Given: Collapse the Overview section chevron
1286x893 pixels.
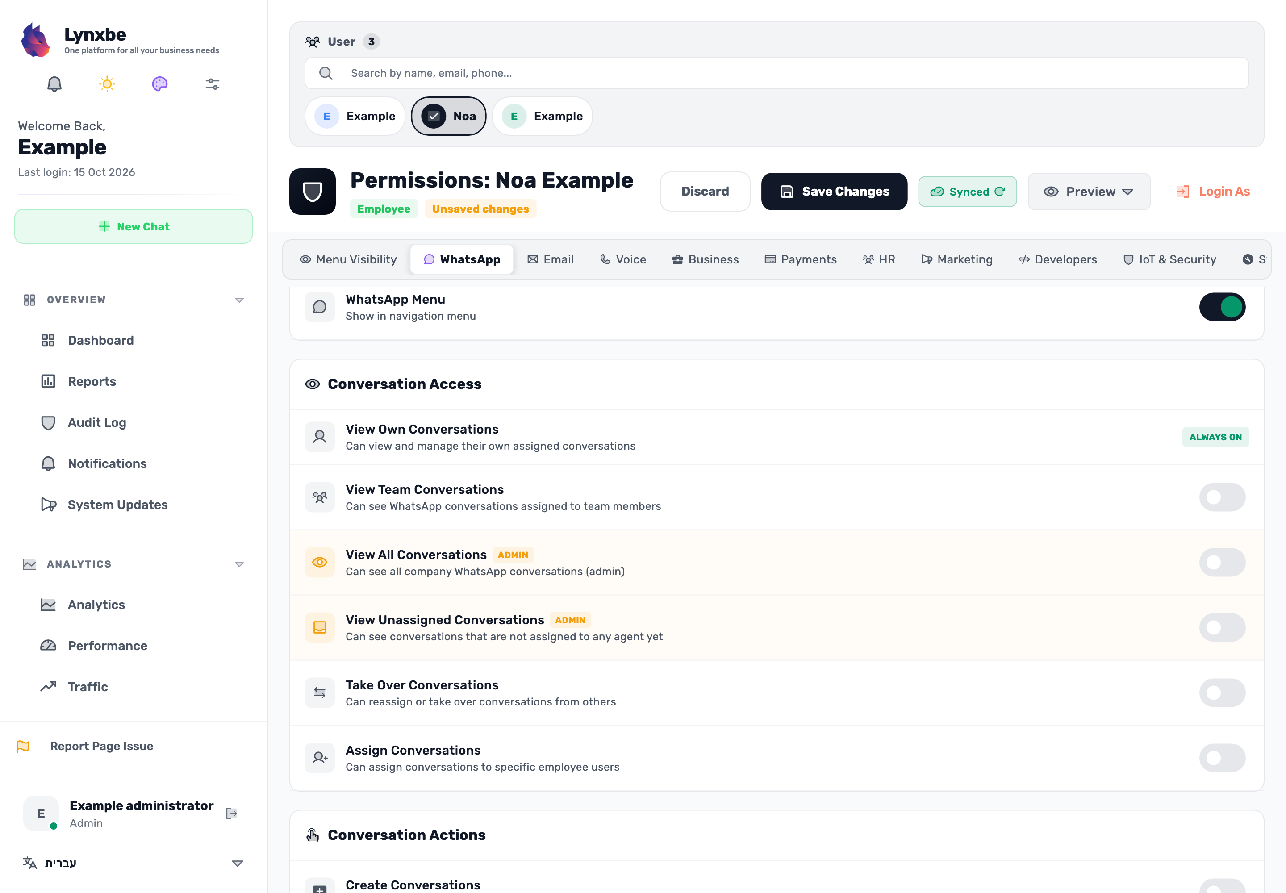Looking at the screenshot, I should 239,300.
